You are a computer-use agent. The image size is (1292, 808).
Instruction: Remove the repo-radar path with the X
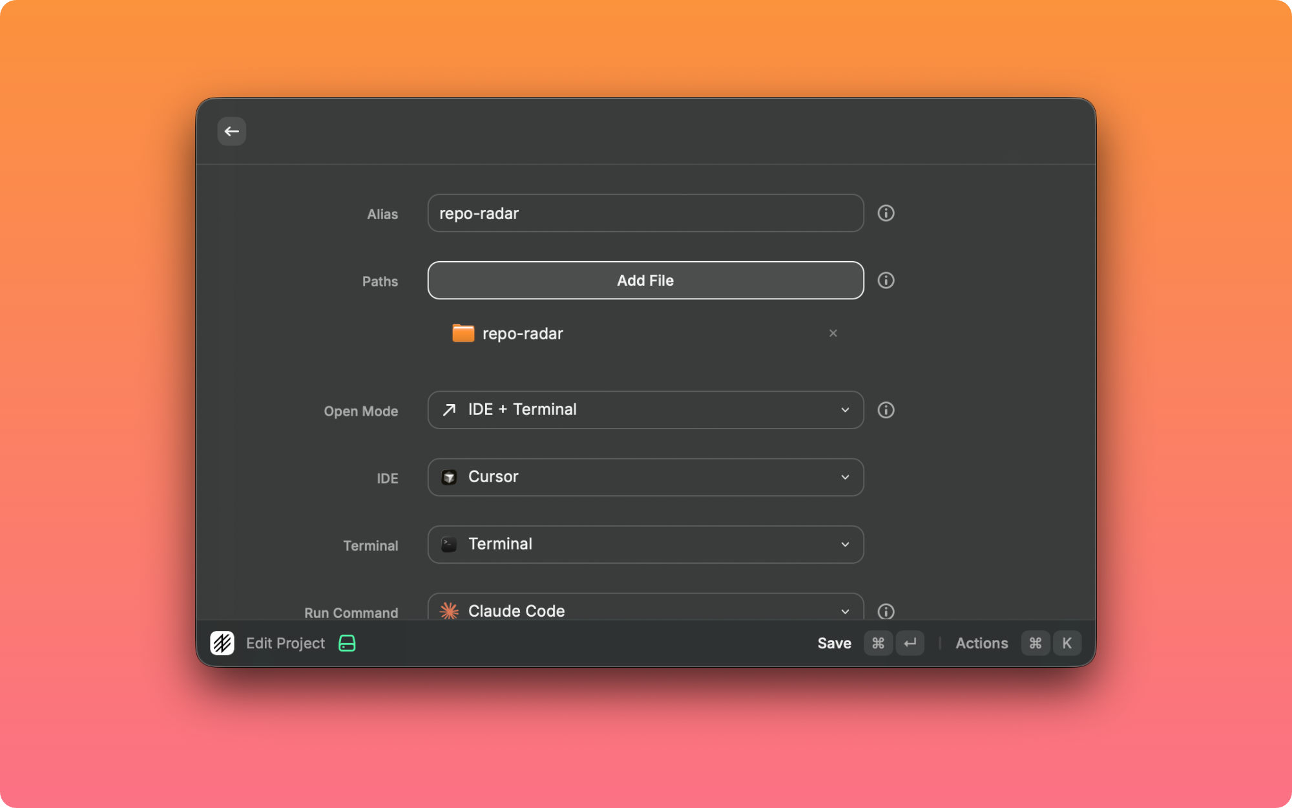pos(833,333)
